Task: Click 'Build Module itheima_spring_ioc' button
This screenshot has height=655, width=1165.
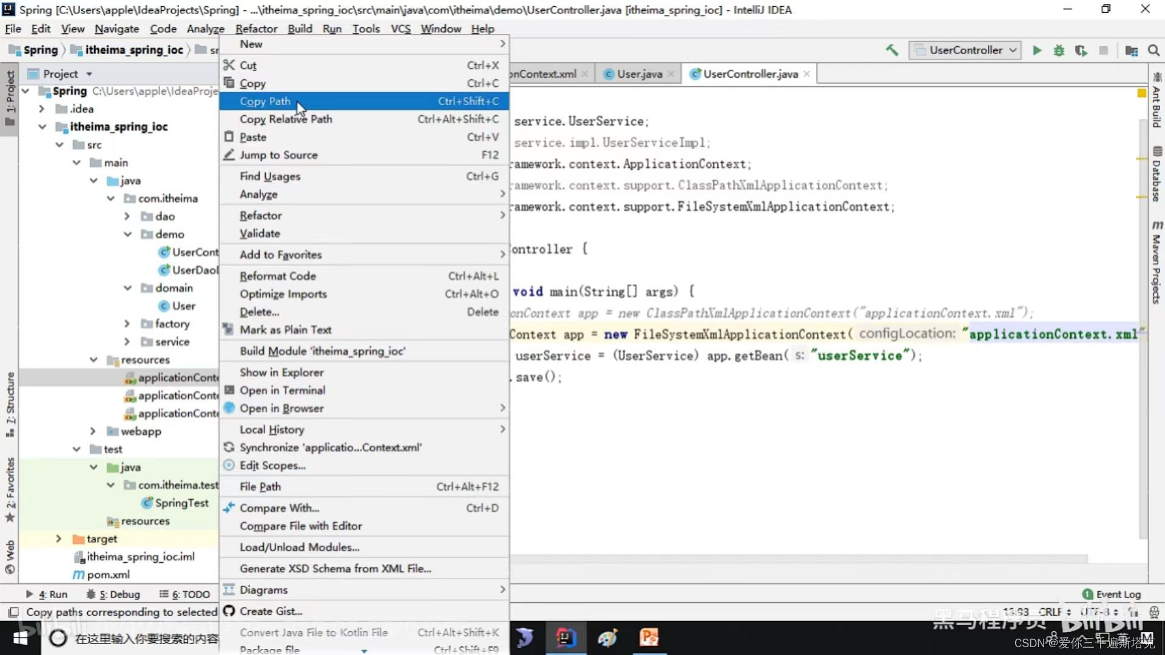Action: click(x=322, y=351)
